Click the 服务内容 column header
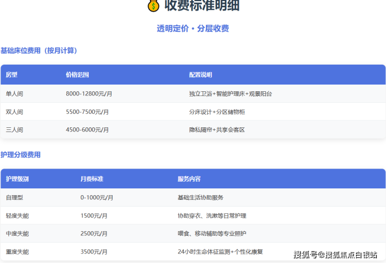 tap(189, 179)
